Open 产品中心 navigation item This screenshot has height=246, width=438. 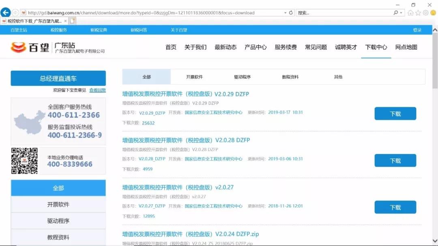point(255,47)
